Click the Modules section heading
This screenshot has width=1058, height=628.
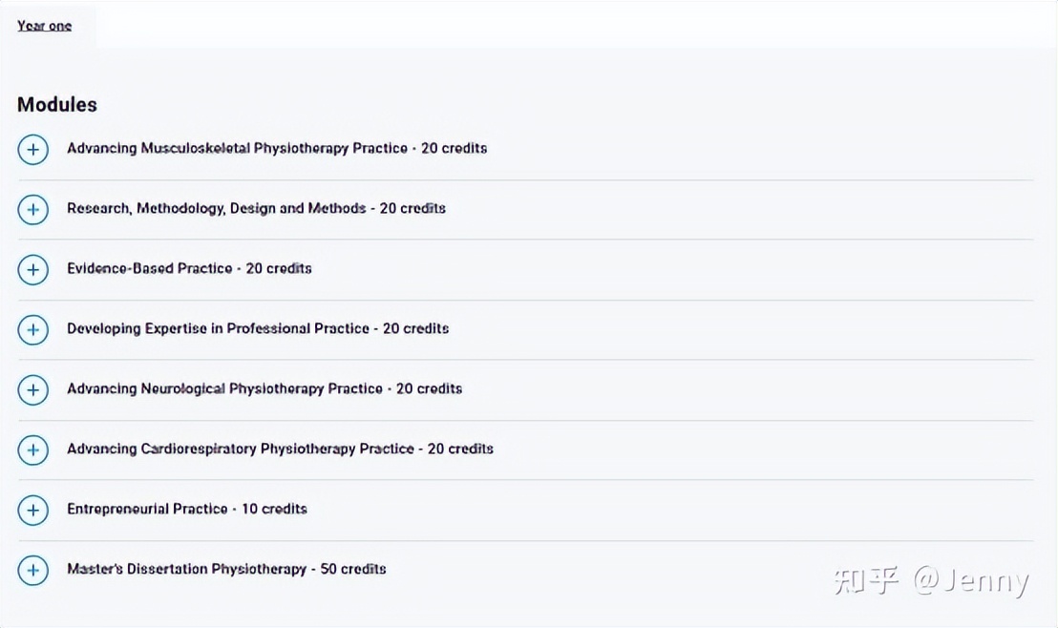point(57,104)
